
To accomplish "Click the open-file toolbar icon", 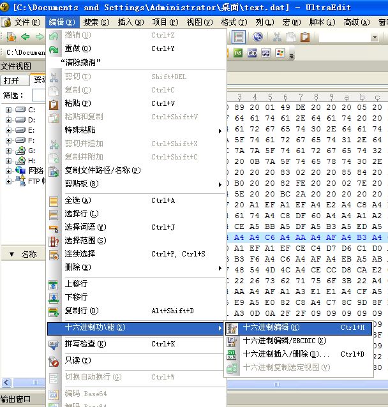I will coord(11,37).
